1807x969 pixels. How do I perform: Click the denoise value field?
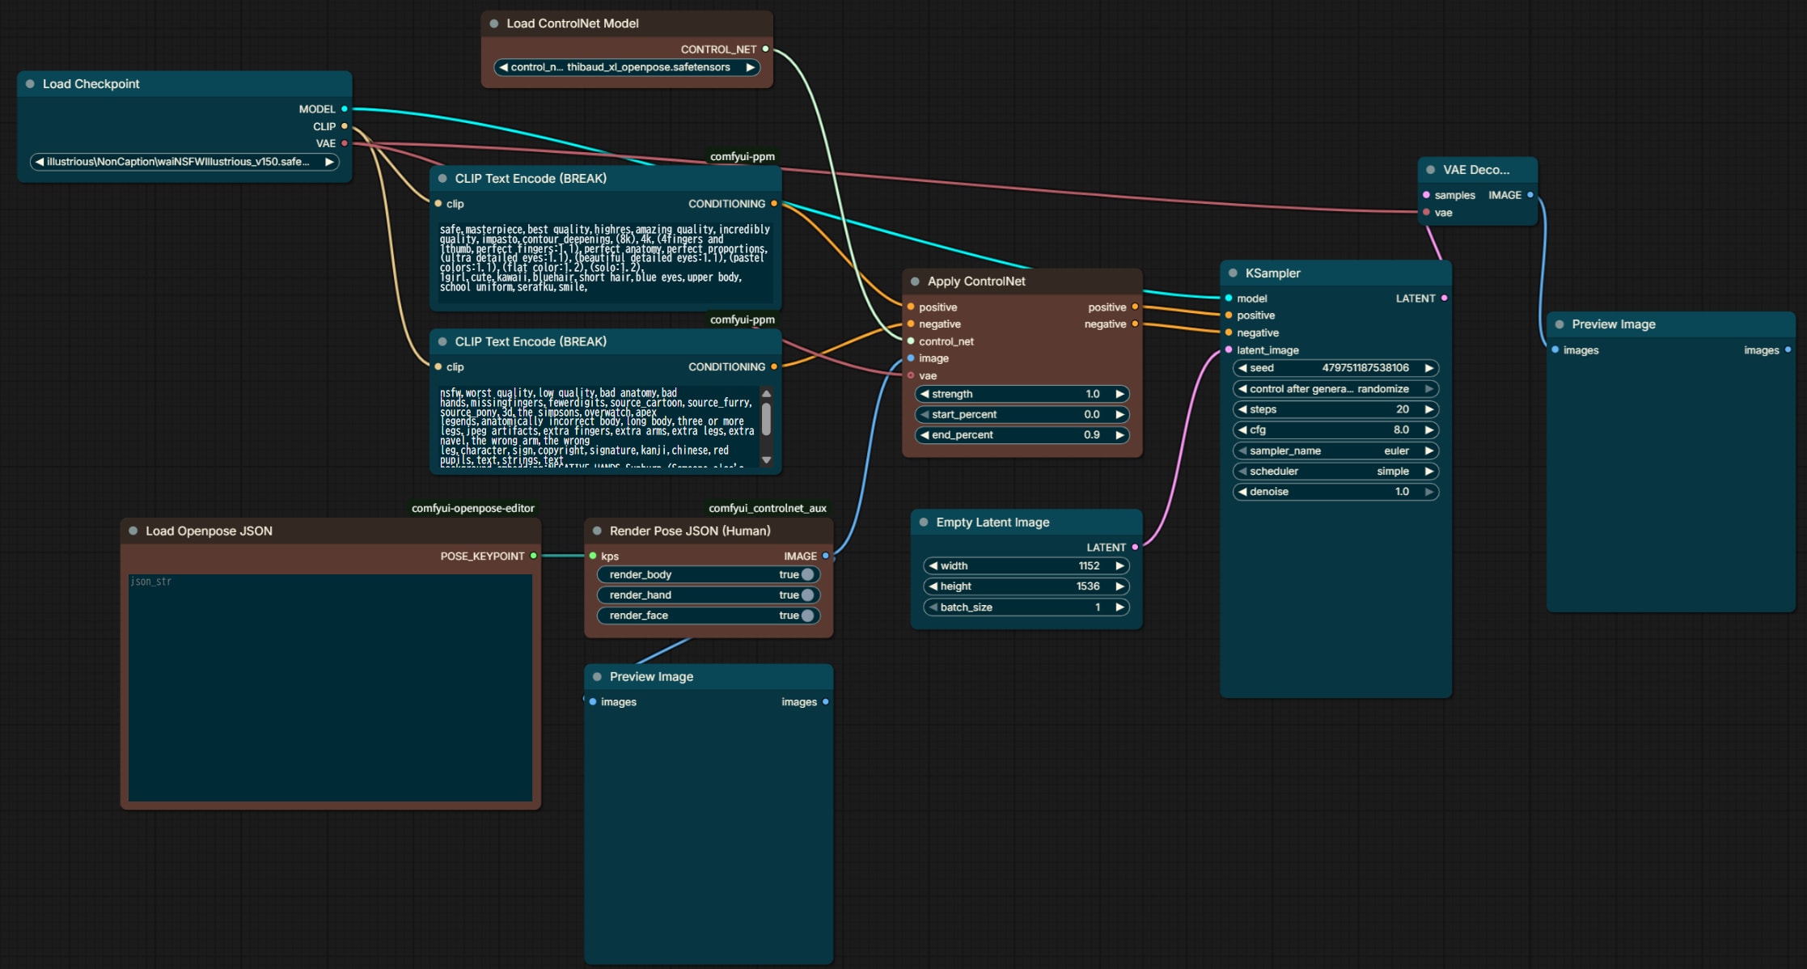click(x=1335, y=492)
